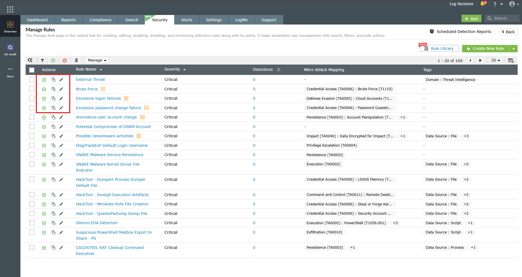
Task: Click the filter funnel icon in toolbar
Action: click(x=42, y=60)
